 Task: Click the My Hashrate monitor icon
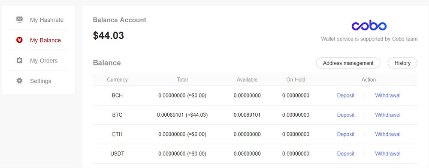[19, 20]
